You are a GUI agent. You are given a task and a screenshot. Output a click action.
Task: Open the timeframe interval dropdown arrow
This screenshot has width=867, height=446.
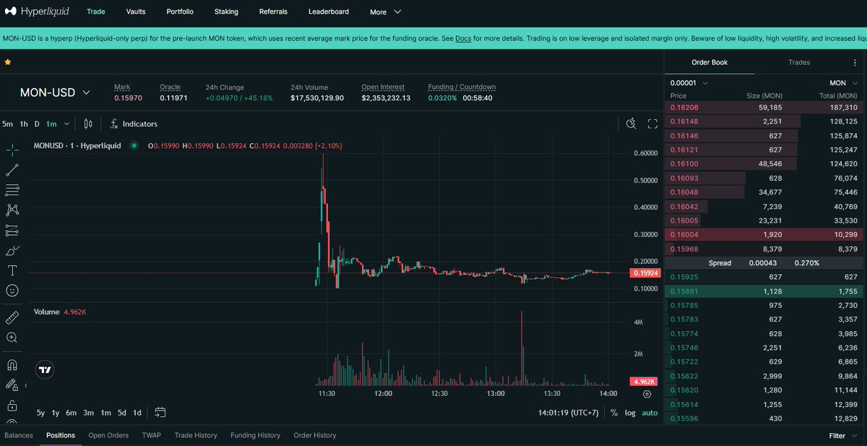click(x=66, y=124)
